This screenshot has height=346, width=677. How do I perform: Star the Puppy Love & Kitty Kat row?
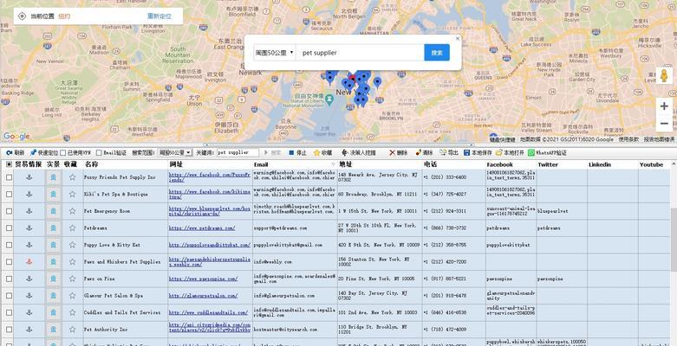pos(72,245)
